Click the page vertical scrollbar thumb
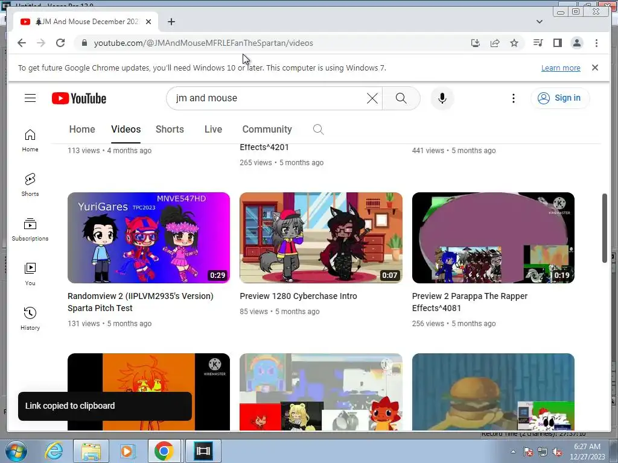Image resolution: width=618 pixels, height=463 pixels. [x=605, y=228]
